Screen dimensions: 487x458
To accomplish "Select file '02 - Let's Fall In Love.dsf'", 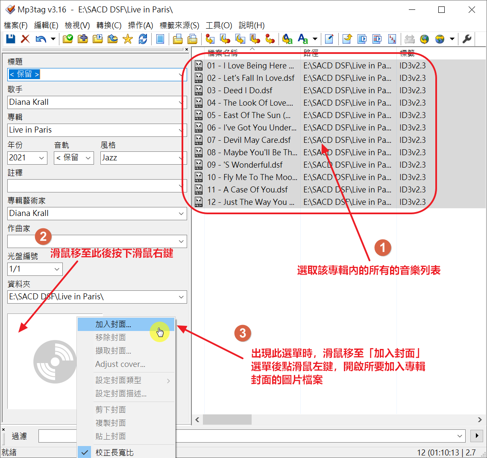I will tap(251, 78).
